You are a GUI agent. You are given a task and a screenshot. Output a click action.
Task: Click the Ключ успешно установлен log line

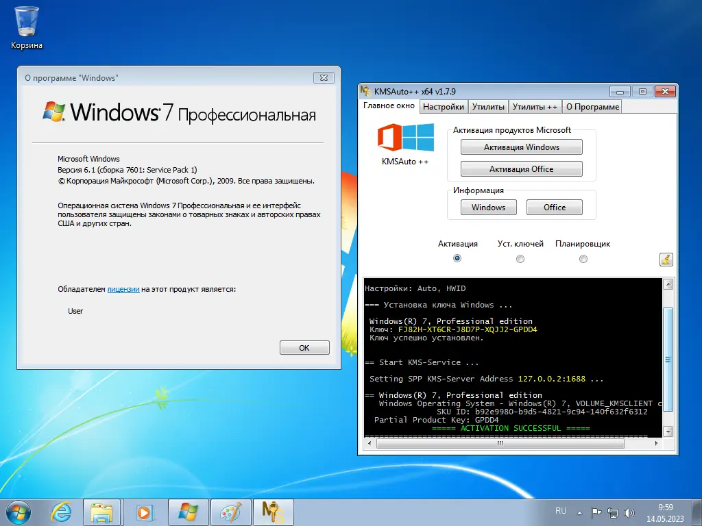[x=426, y=338]
